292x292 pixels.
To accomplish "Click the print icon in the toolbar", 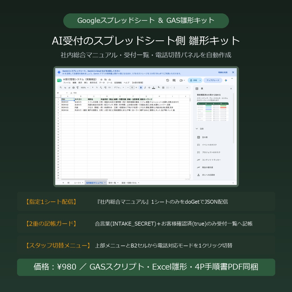I will [73, 88].
